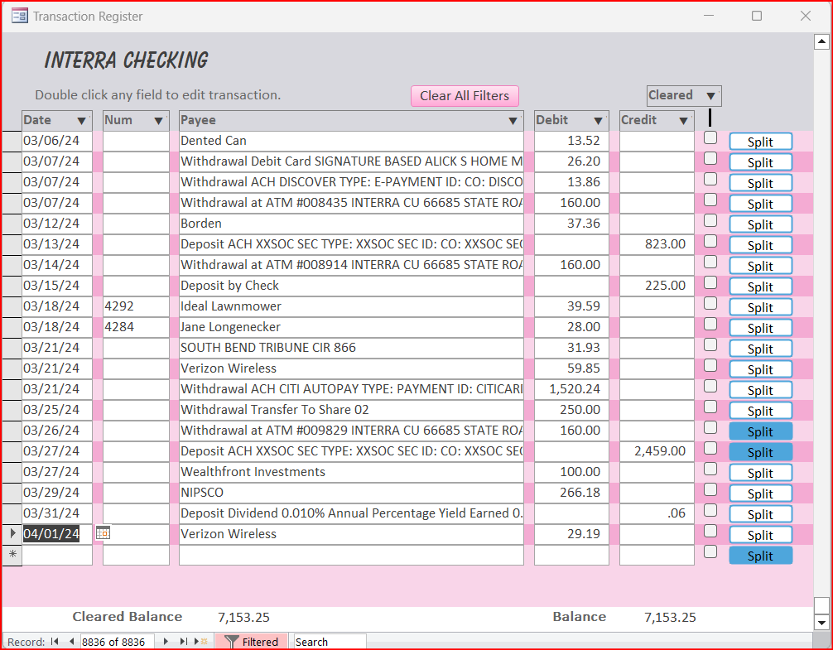Viewport: 833px width, 650px height.
Task: Expand Payee column filter dropdown
Action: click(513, 121)
